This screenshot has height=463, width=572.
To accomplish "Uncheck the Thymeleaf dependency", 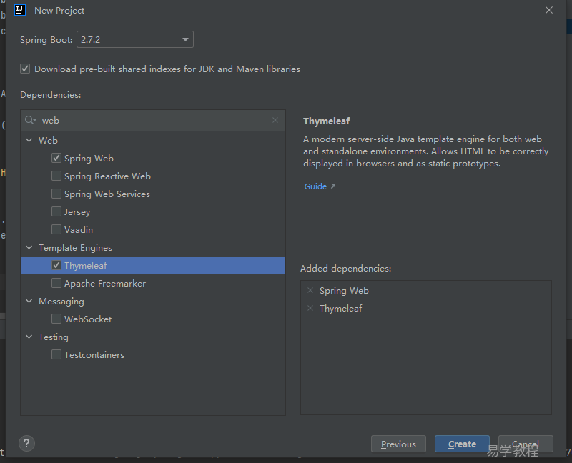I will (x=56, y=265).
